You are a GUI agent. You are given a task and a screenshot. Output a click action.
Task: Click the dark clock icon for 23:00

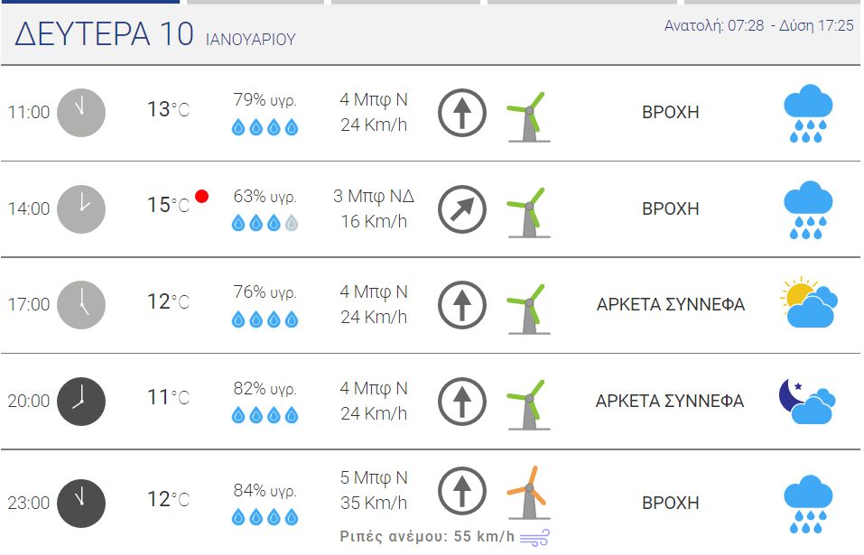click(81, 504)
